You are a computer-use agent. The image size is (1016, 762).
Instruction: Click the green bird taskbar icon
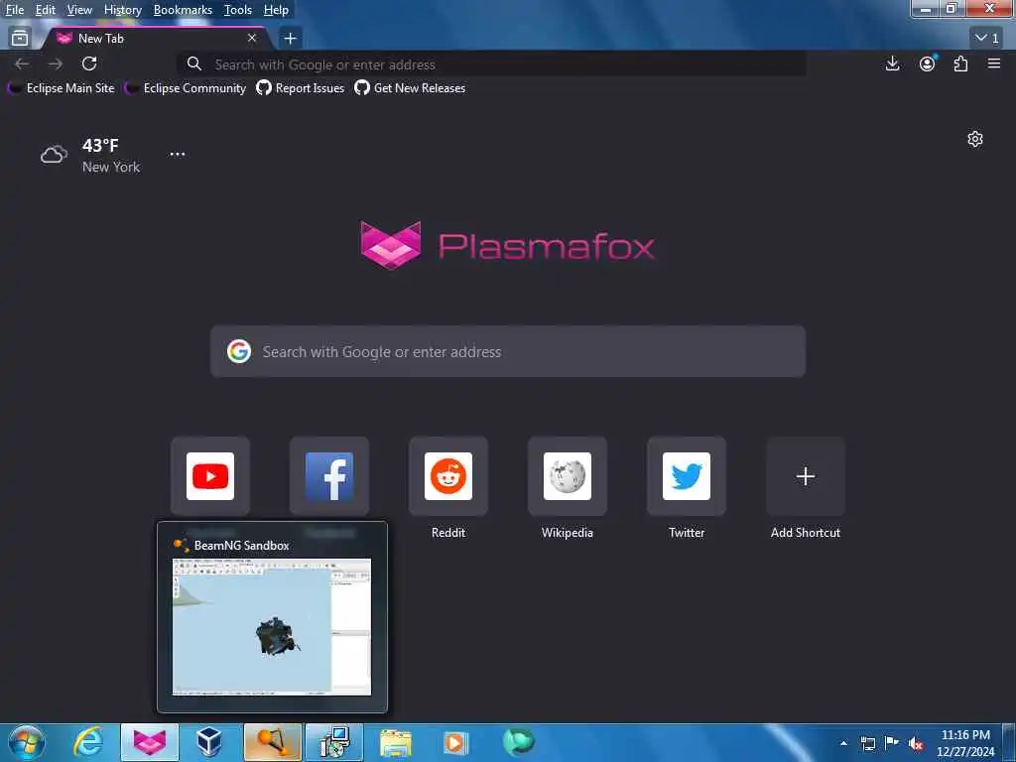pyautogui.click(x=518, y=742)
